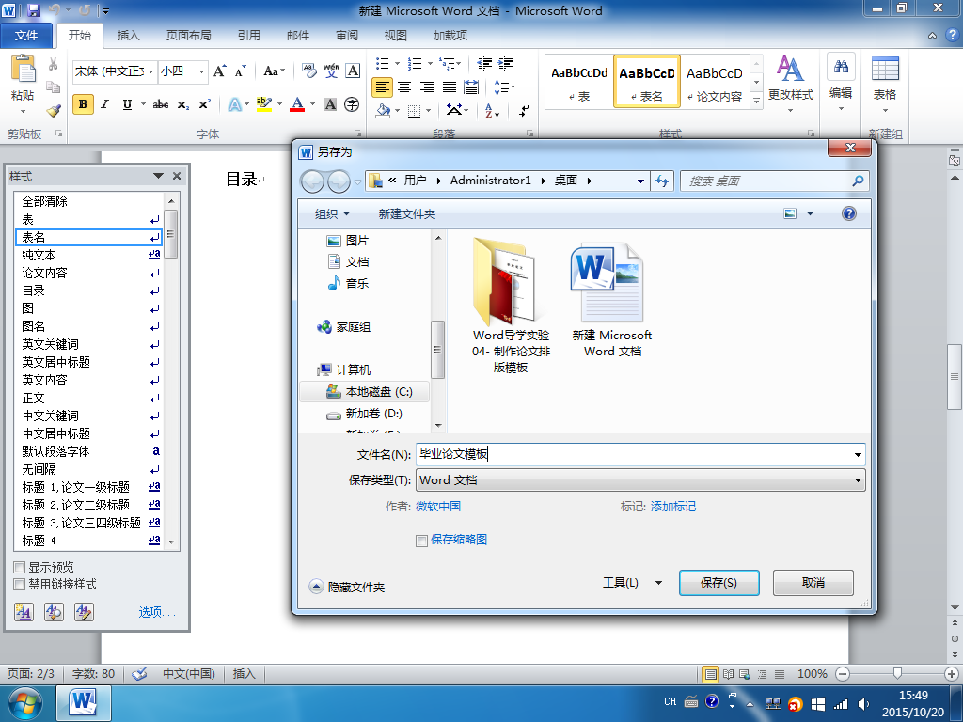
Task: Open the Windows Start button
Action: tap(25, 703)
